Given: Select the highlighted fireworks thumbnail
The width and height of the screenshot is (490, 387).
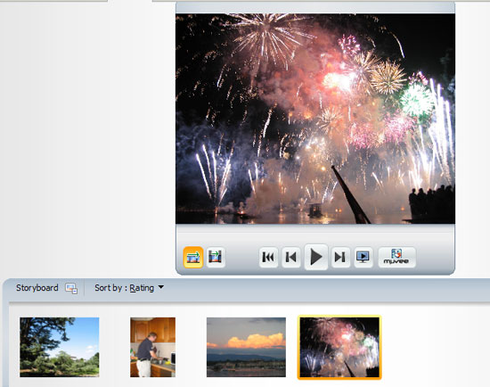Looking at the screenshot, I should pos(339,347).
